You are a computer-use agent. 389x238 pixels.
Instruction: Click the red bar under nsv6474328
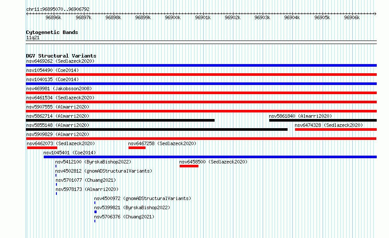tap(336, 129)
